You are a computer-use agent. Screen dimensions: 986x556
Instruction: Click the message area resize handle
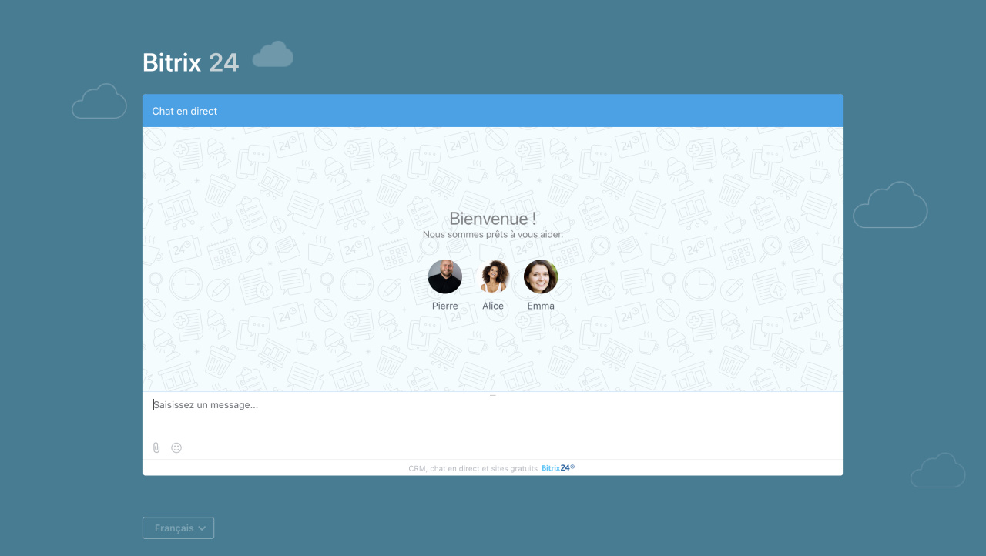[493, 394]
